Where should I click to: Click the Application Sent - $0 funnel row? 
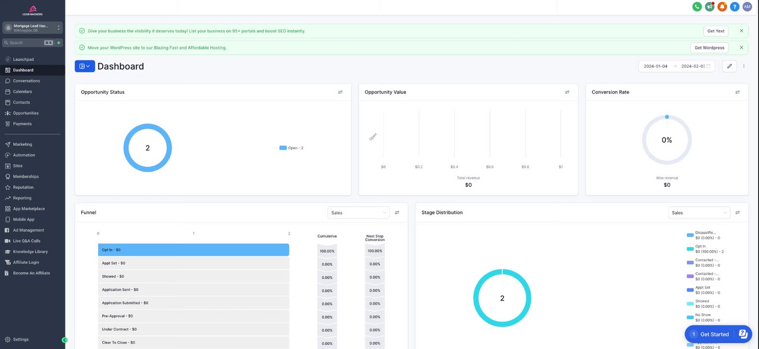pyautogui.click(x=194, y=289)
